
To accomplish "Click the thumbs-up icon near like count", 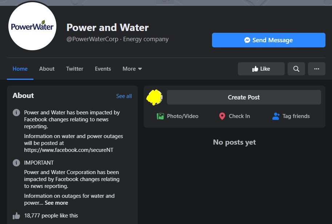I will pos(16,216).
